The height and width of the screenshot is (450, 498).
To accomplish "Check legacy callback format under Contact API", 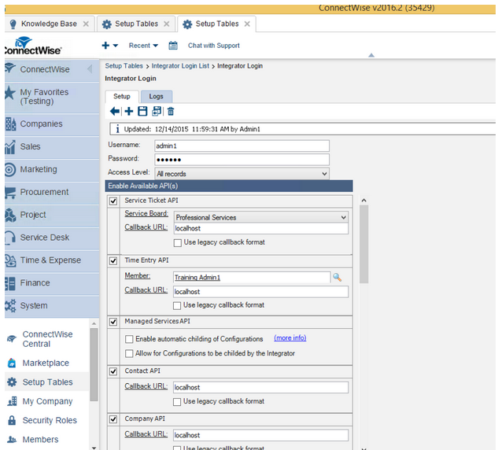I will point(177,402).
